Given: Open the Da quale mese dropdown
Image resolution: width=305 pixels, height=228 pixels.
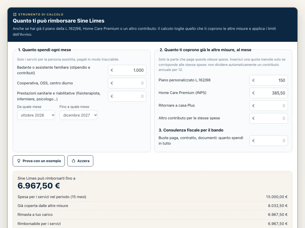Looking at the screenshot, I should 36,115.
